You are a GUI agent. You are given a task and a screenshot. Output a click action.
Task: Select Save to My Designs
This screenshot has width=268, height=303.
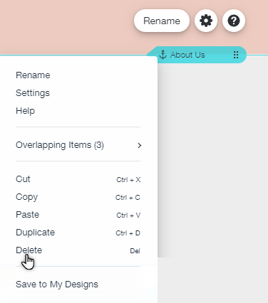[78, 285]
